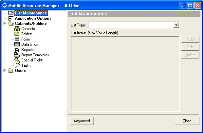The image size is (203, 133).
Task: Open Application Options in the tree
Action: tap(33, 18)
